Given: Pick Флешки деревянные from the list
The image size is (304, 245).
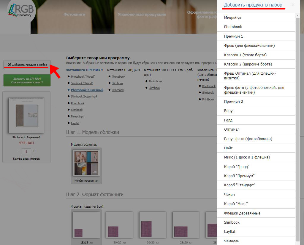Looking at the screenshot, I should pyautogui.click(x=242, y=213).
